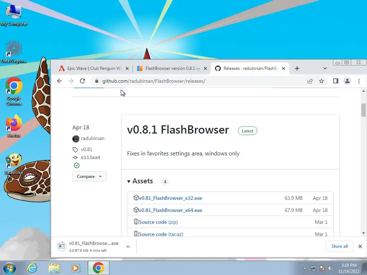Open Internet Explorer from taskbar
The height and width of the screenshot is (275, 367).
[32, 268]
